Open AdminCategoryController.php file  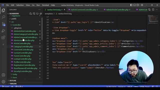26,34
